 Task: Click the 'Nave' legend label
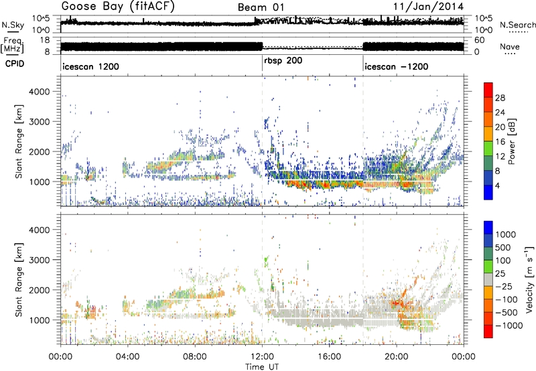tap(510, 47)
